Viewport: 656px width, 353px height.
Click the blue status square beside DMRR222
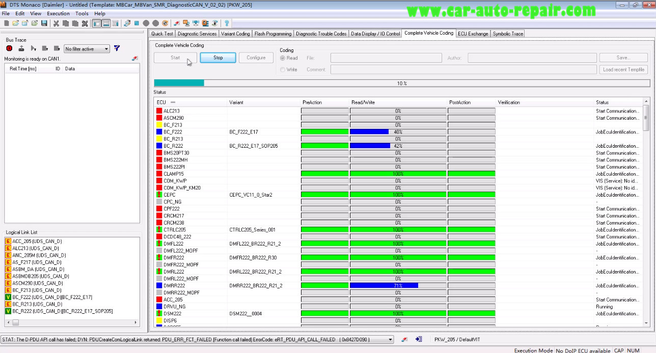click(159, 286)
